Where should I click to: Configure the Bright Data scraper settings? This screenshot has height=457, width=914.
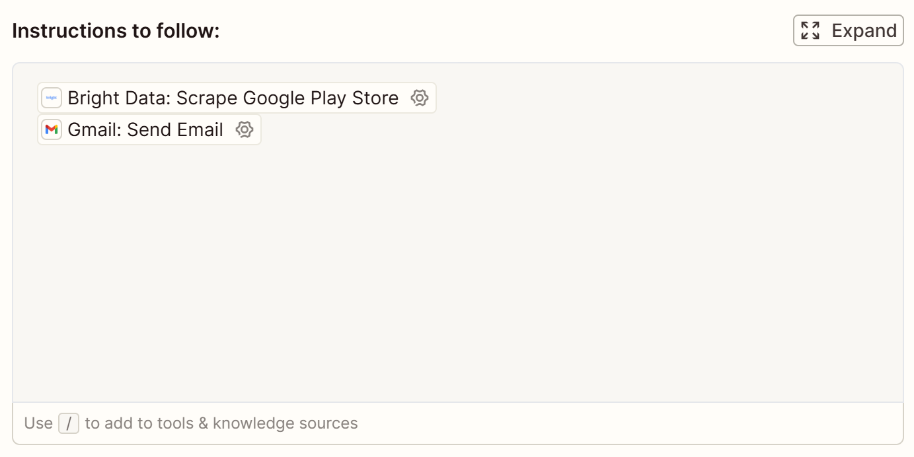420,97
